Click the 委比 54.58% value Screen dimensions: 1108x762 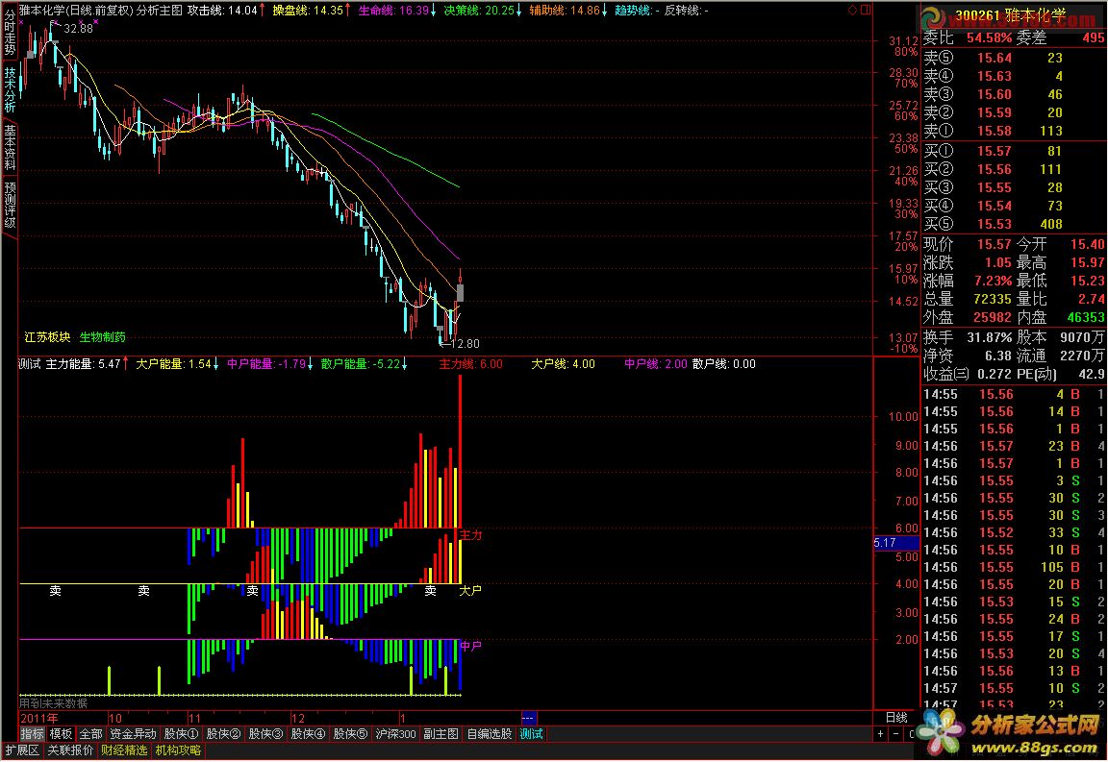[x=990, y=38]
